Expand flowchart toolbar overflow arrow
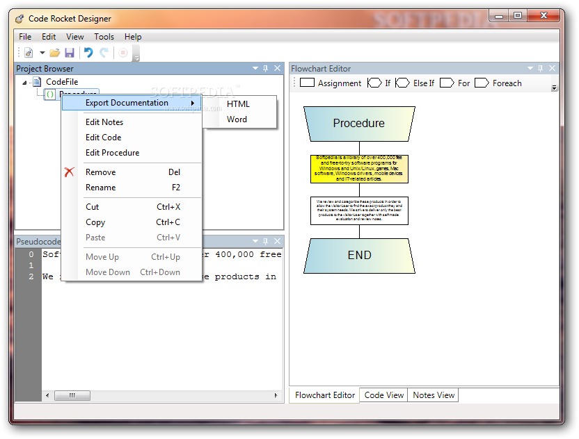 click(554, 88)
